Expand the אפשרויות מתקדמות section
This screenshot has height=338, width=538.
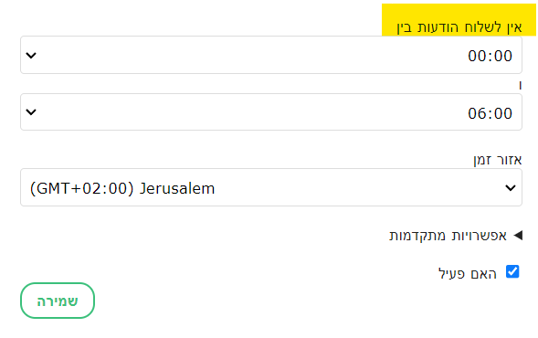[x=456, y=236]
